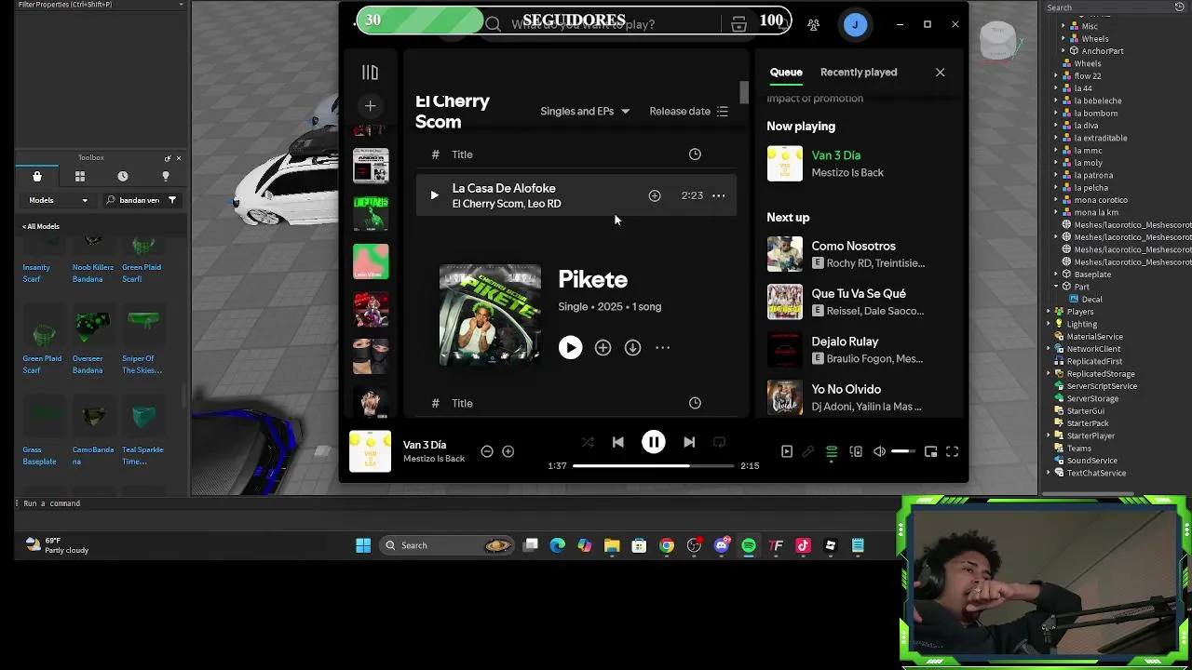Image resolution: width=1192 pixels, height=670 pixels.
Task: Seek within the Van 3 Día progress bar
Action: pyautogui.click(x=653, y=465)
